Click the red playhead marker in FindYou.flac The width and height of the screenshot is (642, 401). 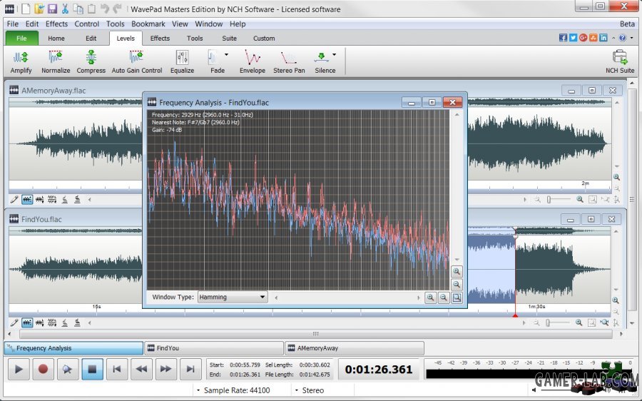515,315
